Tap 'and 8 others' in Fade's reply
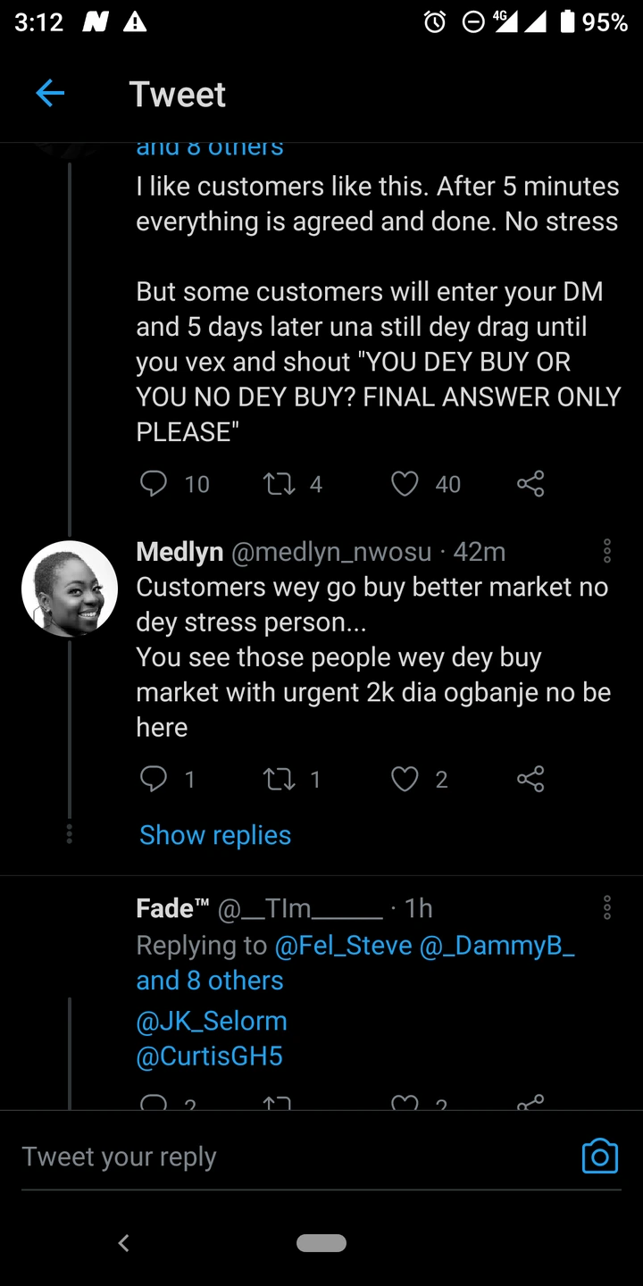The width and height of the screenshot is (643, 1286). pyautogui.click(x=210, y=981)
